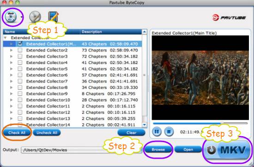The image size is (254, 167).
Task: Select the Extended Collector9 title text
Action: (47, 94)
